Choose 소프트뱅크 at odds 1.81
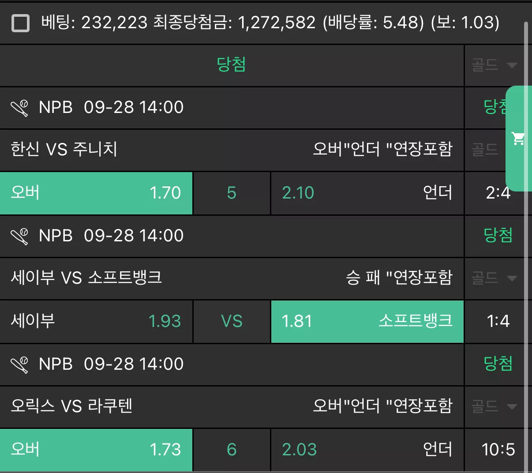 click(367, 321)
